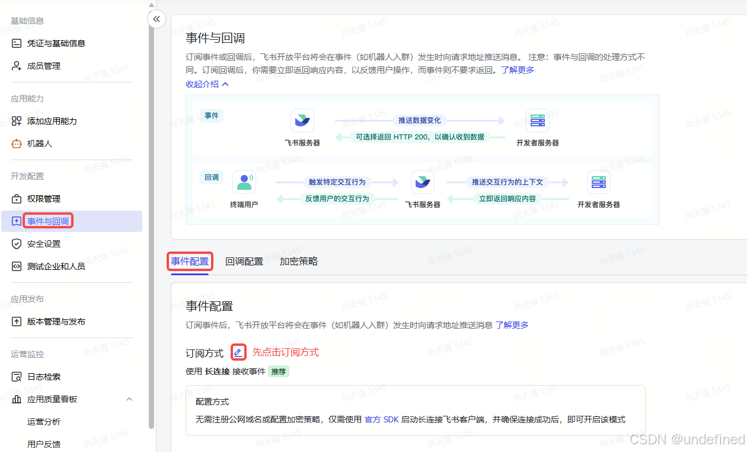Screen dimensions: 747x452
Task: Click 推送交互行为的上下文 label
Action: point(507,182)
